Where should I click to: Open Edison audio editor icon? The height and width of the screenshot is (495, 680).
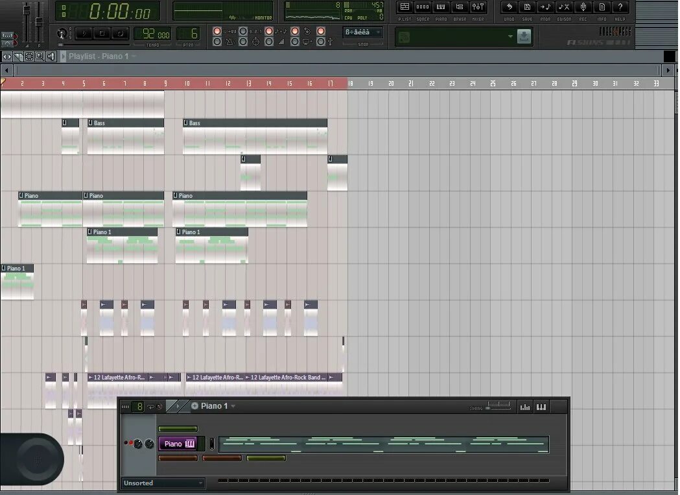click(x=564, y=7)
